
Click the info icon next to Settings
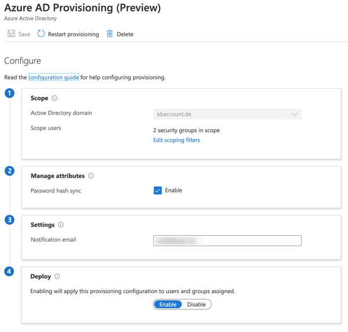pos(60,225)
